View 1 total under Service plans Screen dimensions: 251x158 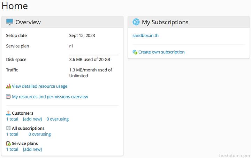12,149
